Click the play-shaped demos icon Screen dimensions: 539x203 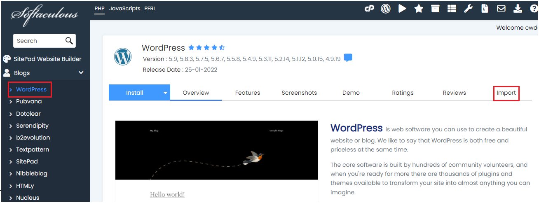[402, 9]
